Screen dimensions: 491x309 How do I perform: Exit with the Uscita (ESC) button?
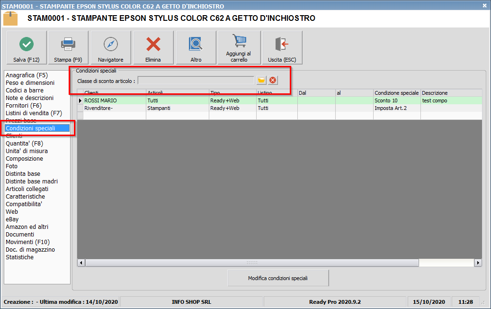tap(282, 48)
